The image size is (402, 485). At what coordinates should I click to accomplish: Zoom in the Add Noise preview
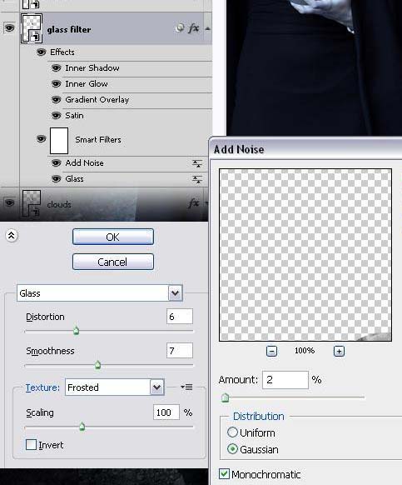coord(339,351)
